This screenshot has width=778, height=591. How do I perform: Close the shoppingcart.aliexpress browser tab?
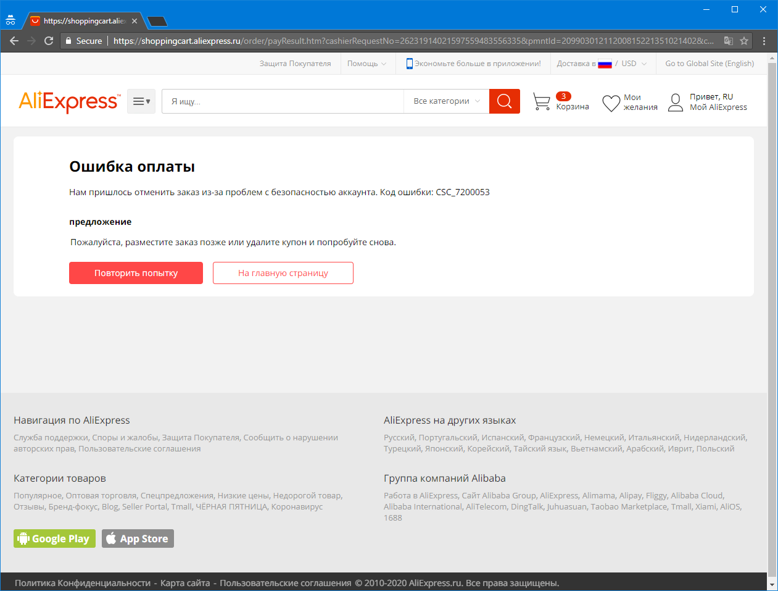[134, 21]
